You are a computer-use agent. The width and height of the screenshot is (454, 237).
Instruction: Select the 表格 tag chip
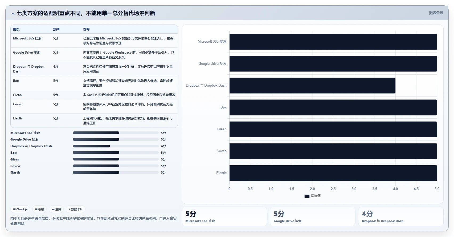click(x=39, y=209)
